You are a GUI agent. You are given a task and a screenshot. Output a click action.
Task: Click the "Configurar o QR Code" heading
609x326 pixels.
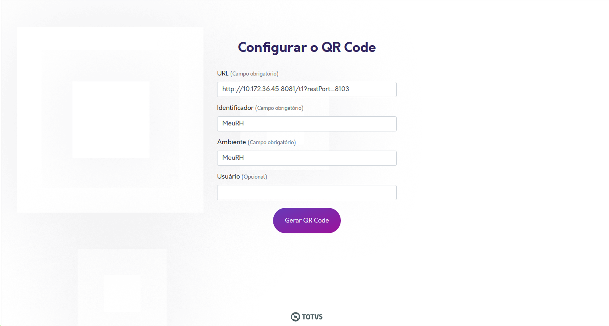point(306,48)
